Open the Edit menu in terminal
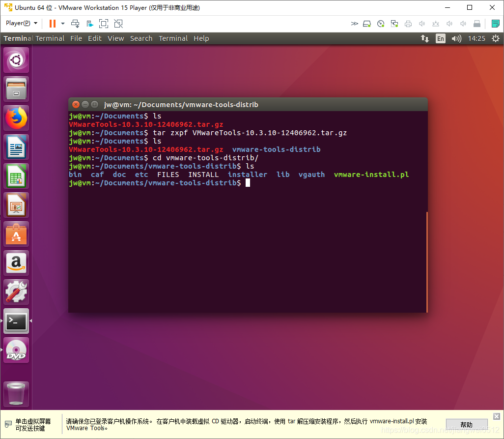 point(95,38)
